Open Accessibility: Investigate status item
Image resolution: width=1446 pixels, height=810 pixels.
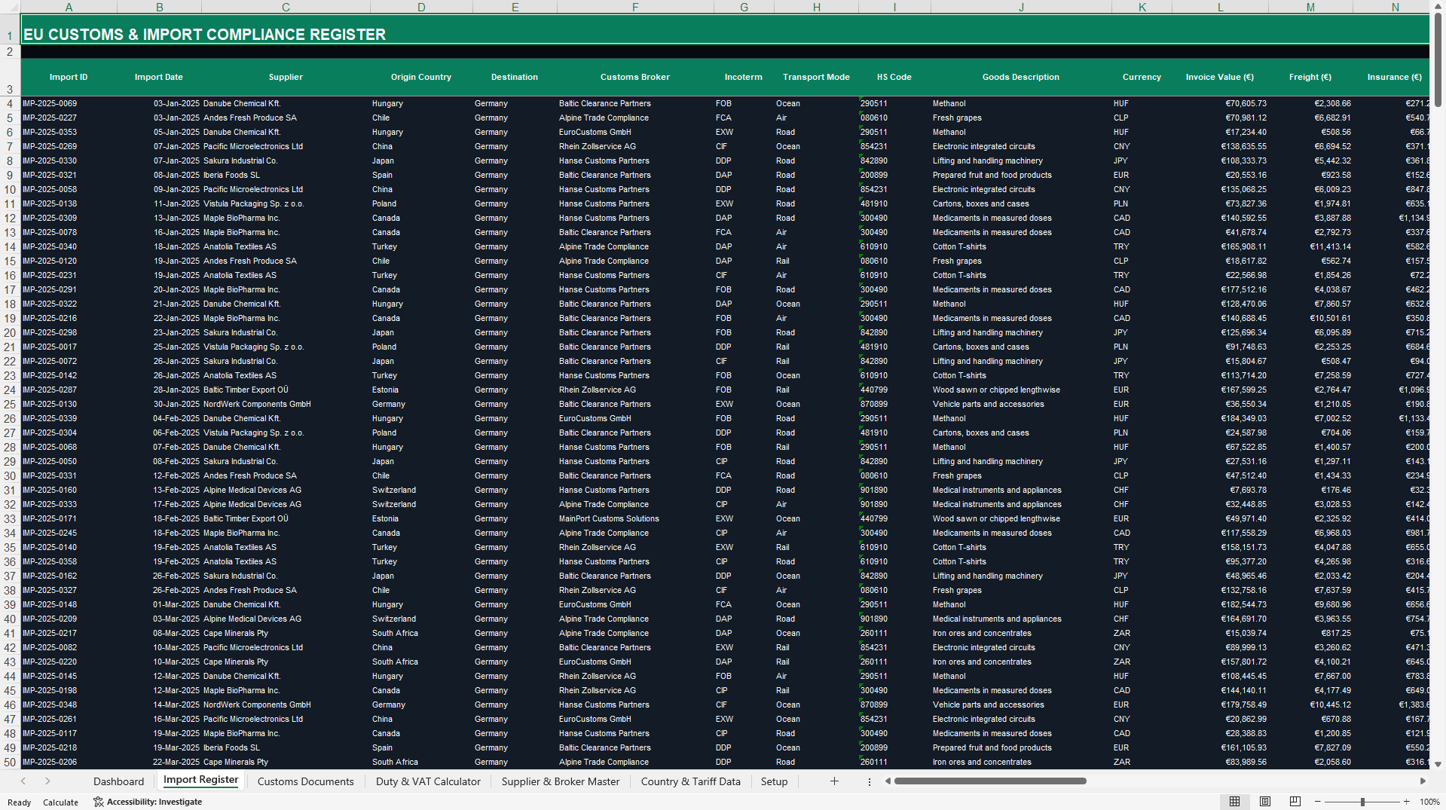pyautogui.click(x=148, y=802)
